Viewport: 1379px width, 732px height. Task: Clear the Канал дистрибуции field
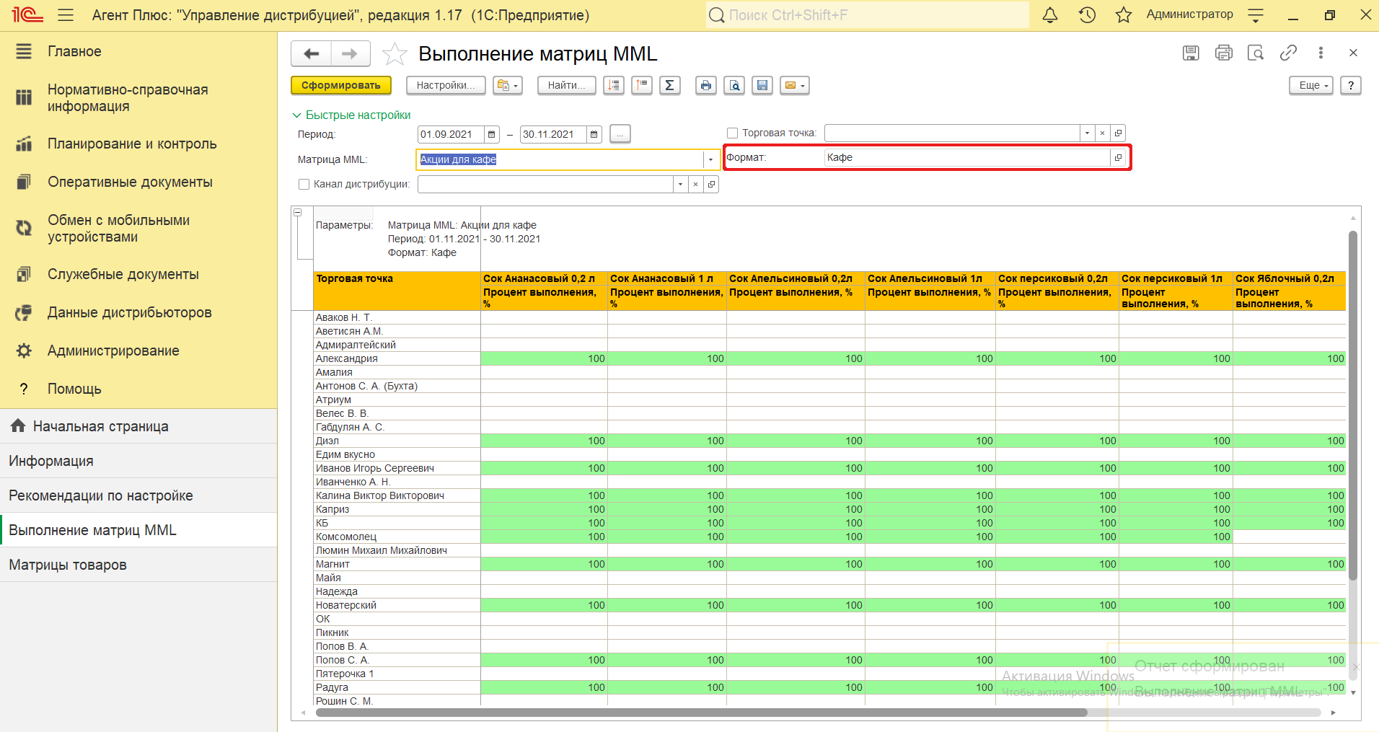coord(695,184)
